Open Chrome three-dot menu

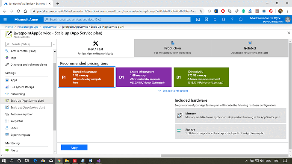[288, 11]
